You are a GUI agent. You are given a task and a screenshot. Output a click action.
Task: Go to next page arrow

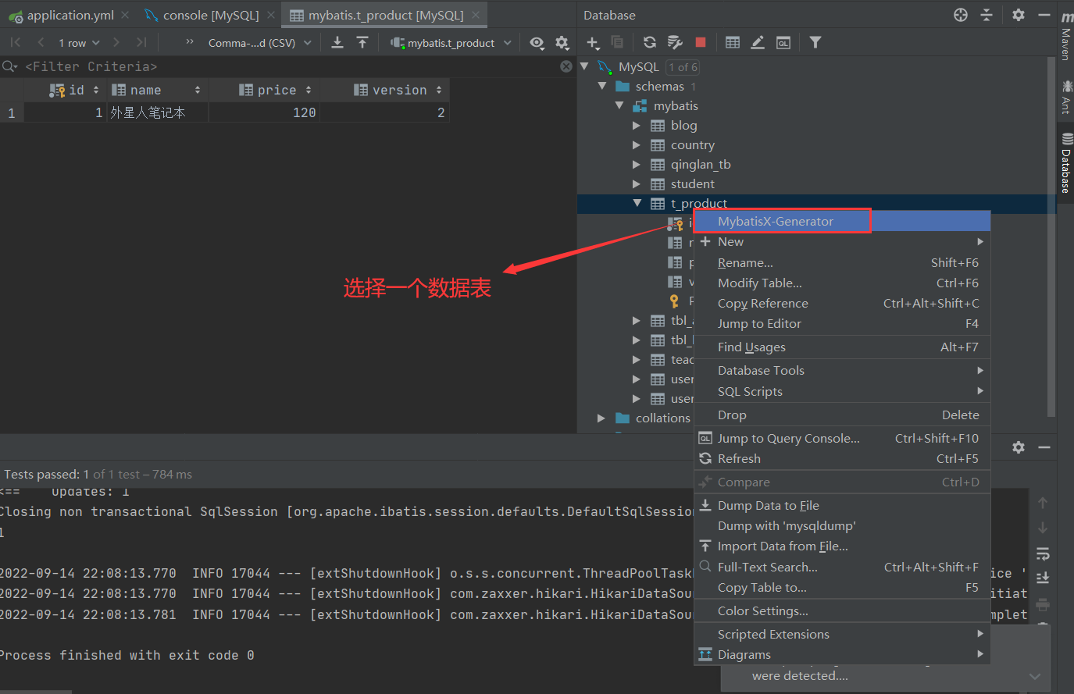pos(116,43)
